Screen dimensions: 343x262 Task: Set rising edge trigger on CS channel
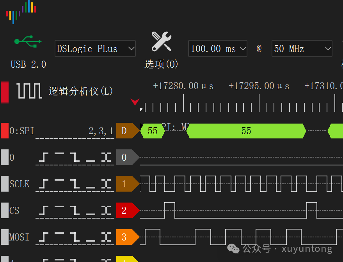44,210
